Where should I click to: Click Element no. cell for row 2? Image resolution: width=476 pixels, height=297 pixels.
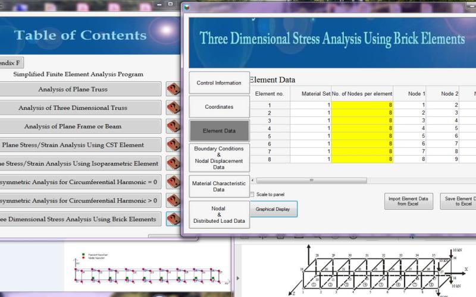coord(270,113)
